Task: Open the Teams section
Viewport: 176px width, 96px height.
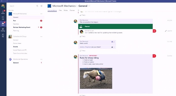Action: point(3,24)
